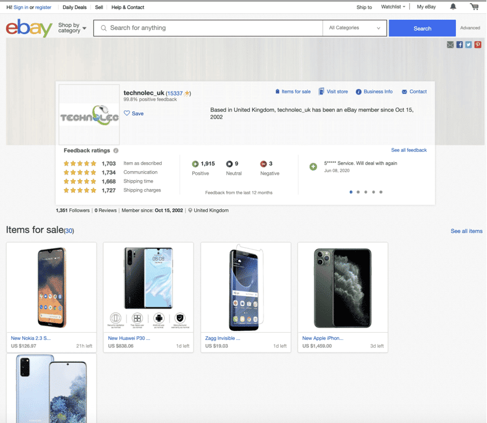Viewport: 487px width, 423px height.
Task: Click the 5***** Service review text
Action: click(361, 163)
